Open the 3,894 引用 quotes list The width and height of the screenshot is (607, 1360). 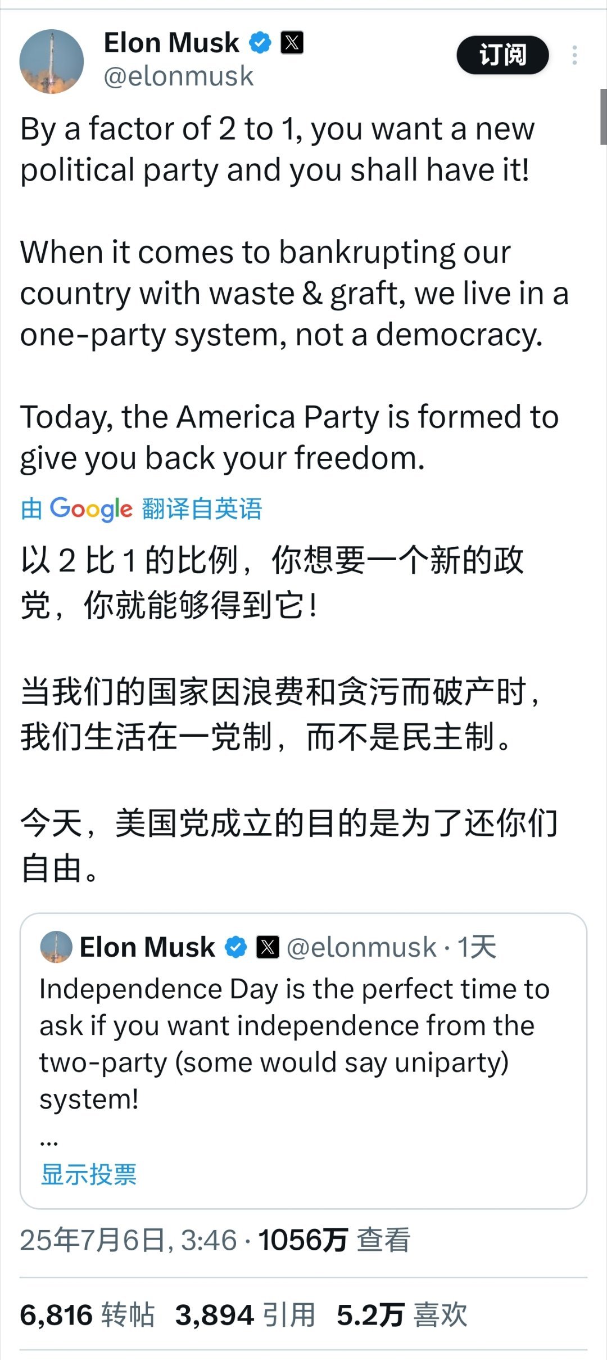245,1315
